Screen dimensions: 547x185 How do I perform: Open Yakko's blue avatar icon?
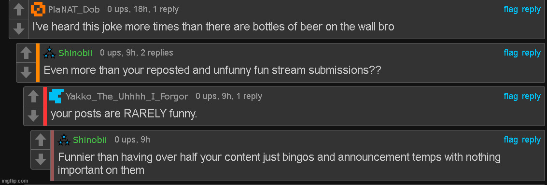56,96
